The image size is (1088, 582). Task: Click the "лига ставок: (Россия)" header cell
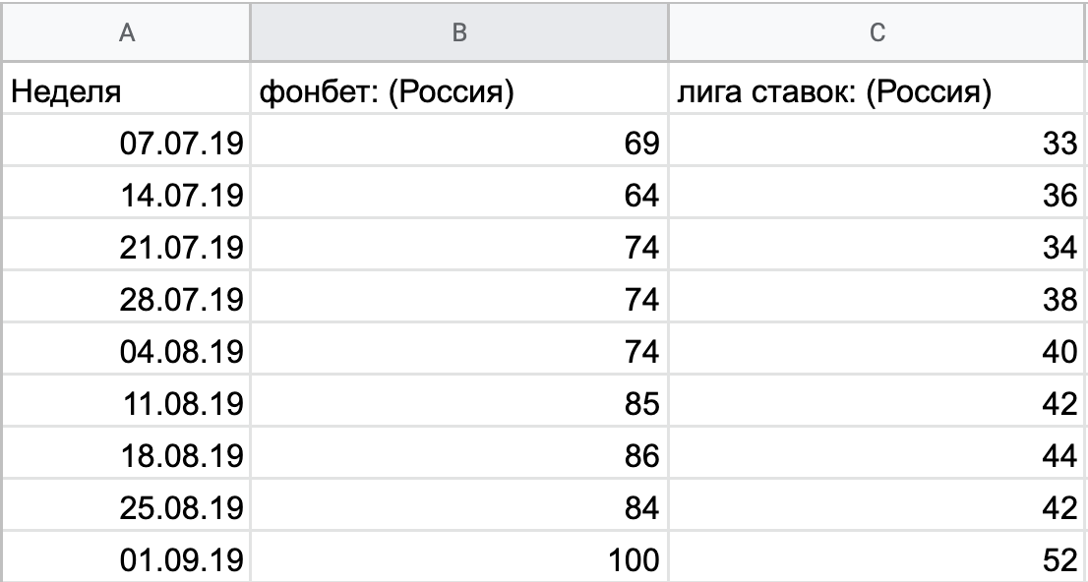tap(876, 93)
